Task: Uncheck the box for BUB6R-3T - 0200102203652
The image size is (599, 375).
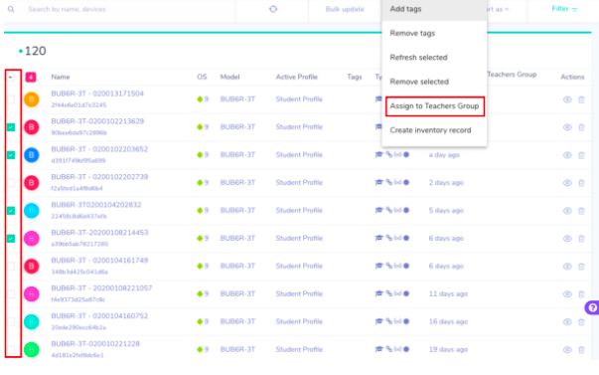Action: tap(11, 155)
